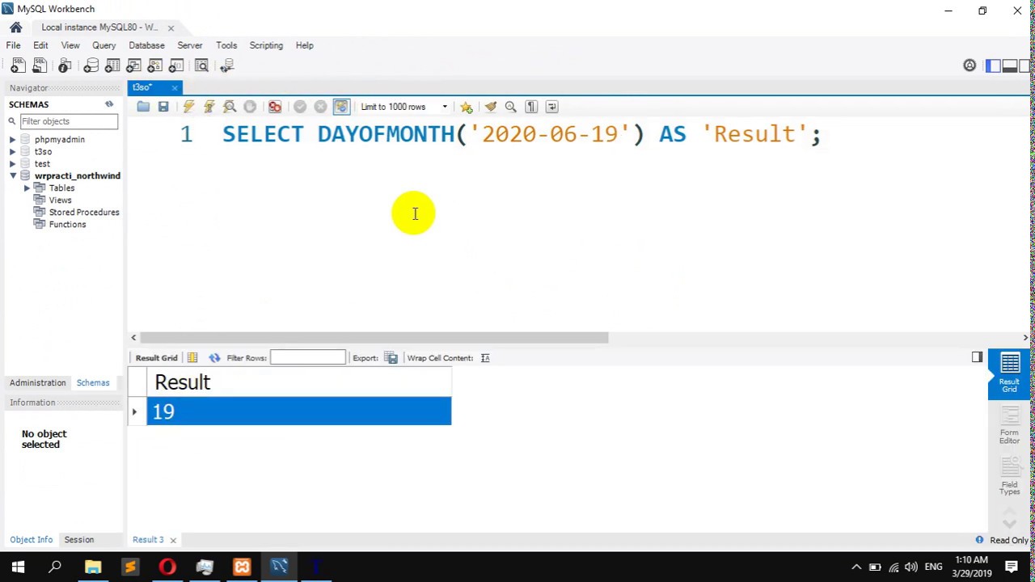Screen dimensions: 1035x582
Task: Expand the Tables node
Action: click(x=27, y=188)
